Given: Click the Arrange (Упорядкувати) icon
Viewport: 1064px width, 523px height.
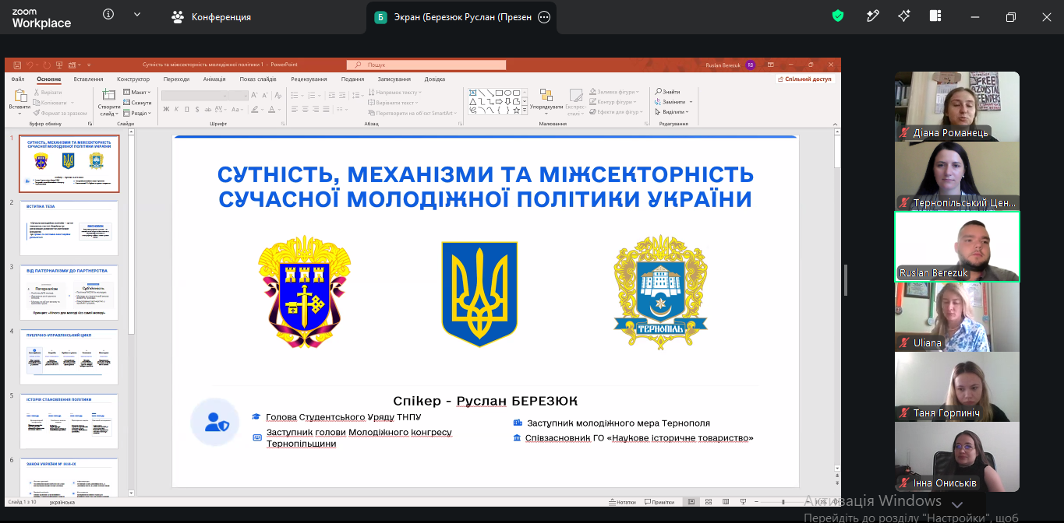Looking at the screenshot, I should pyautogui.click(x=546, y=96).
